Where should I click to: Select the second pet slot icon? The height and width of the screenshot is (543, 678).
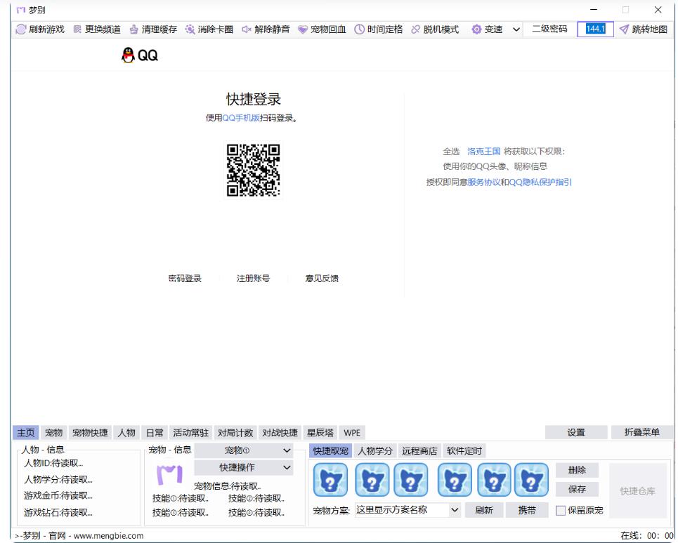coord(372,480)
